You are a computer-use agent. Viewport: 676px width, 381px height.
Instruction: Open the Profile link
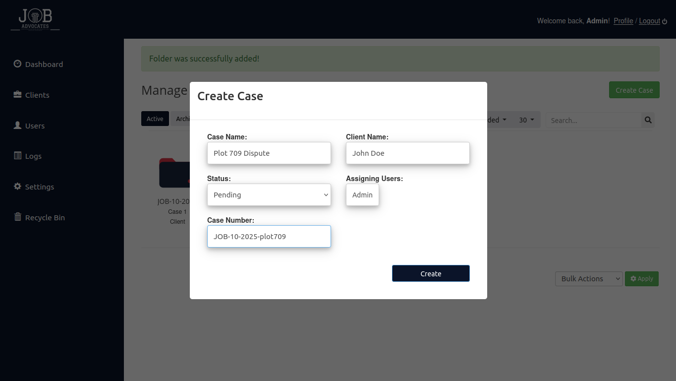tap(623, 21)
